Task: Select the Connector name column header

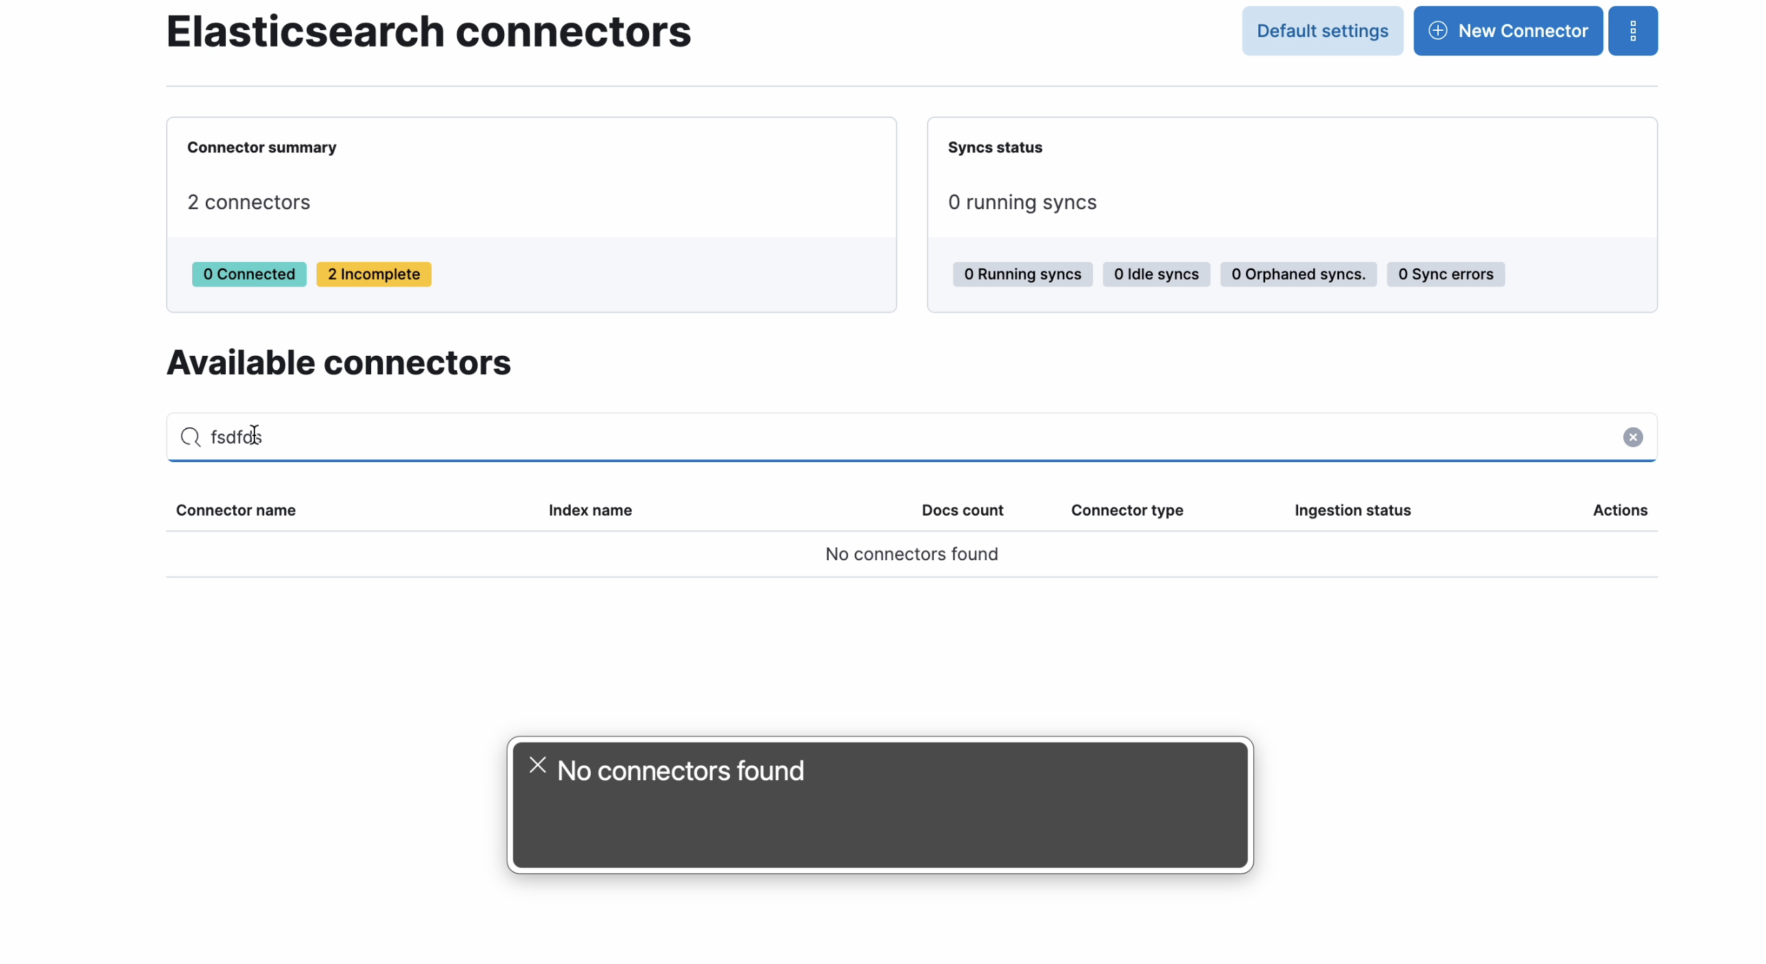Action: tap(235, 509)
